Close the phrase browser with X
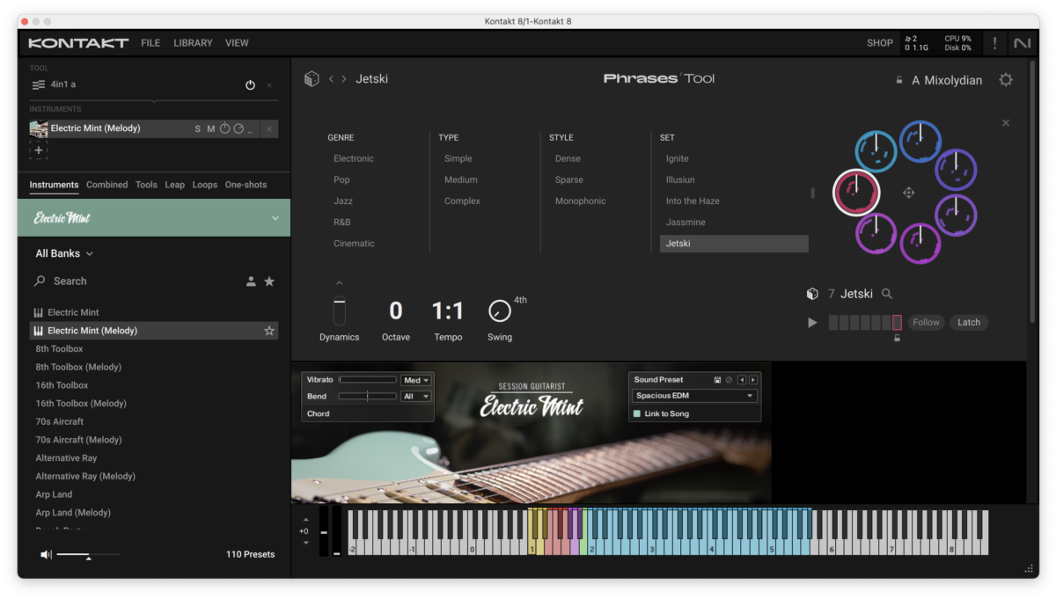1056x599 pixels. (1006, 123)
